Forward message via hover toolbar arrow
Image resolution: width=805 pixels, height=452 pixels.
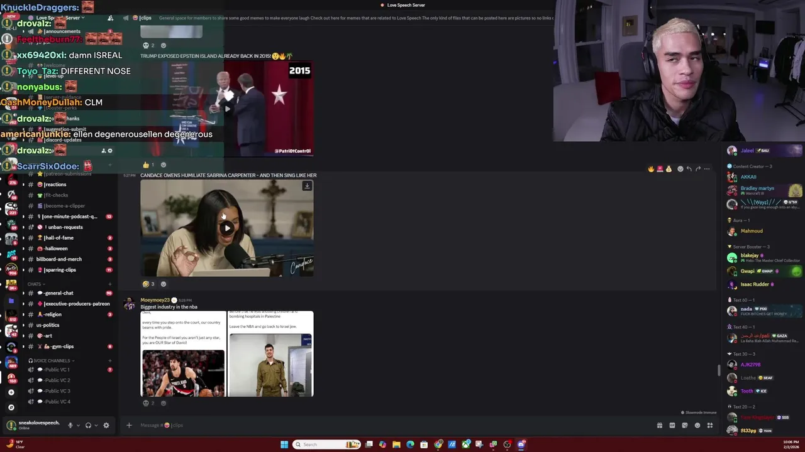pyautogui.click(x=698, y=169)
